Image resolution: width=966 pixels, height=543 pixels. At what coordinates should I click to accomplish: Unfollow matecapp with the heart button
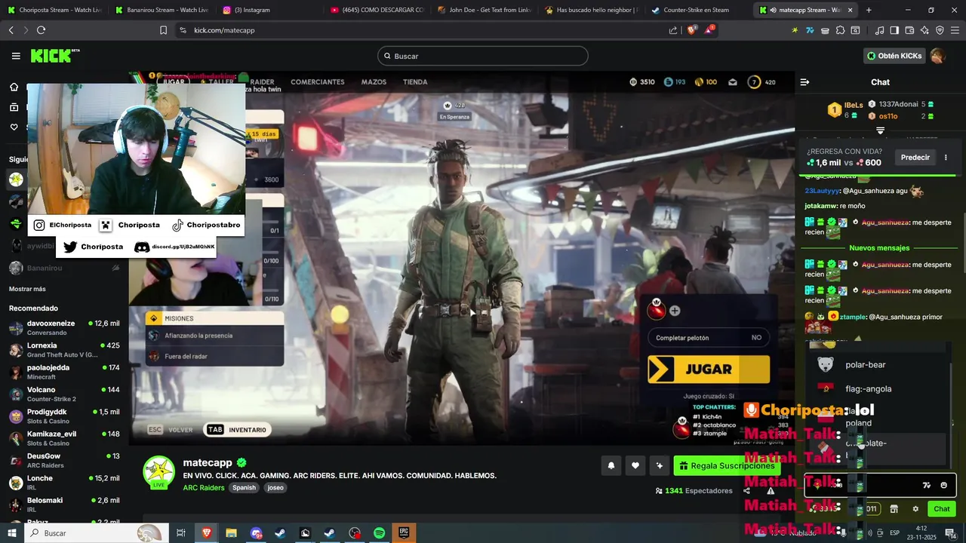pos(635,466)
